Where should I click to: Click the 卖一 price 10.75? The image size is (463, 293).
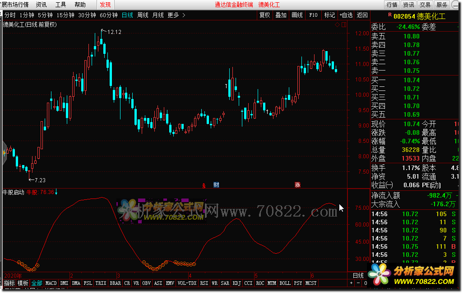(x=411, y=71)
